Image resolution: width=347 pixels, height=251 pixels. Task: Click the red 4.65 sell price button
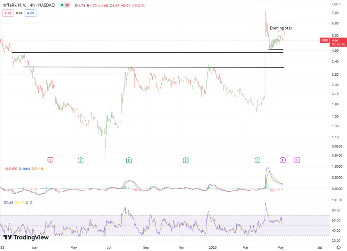coord(7,13)
